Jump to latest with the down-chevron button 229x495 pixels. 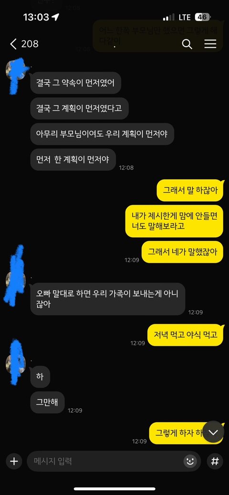point(213,432)
